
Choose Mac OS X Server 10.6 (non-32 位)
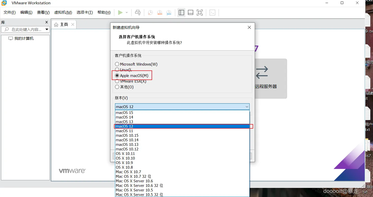(182, 181)
